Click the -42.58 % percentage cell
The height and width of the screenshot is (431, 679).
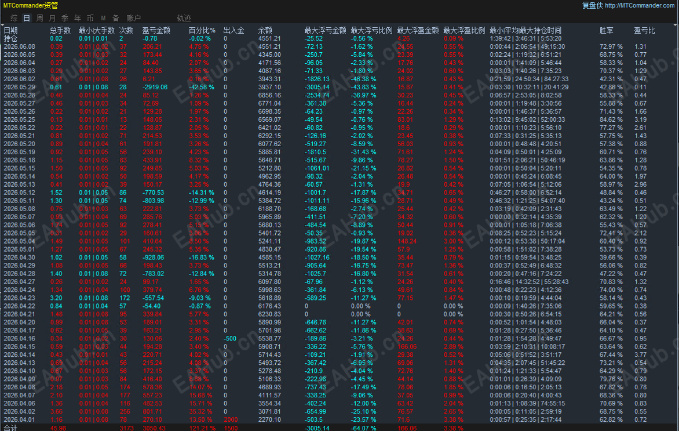(202, 87)
